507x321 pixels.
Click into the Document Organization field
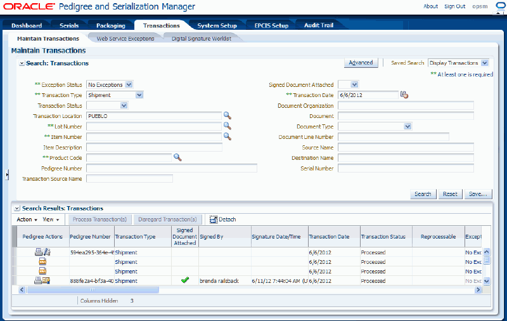click(406, 105)
